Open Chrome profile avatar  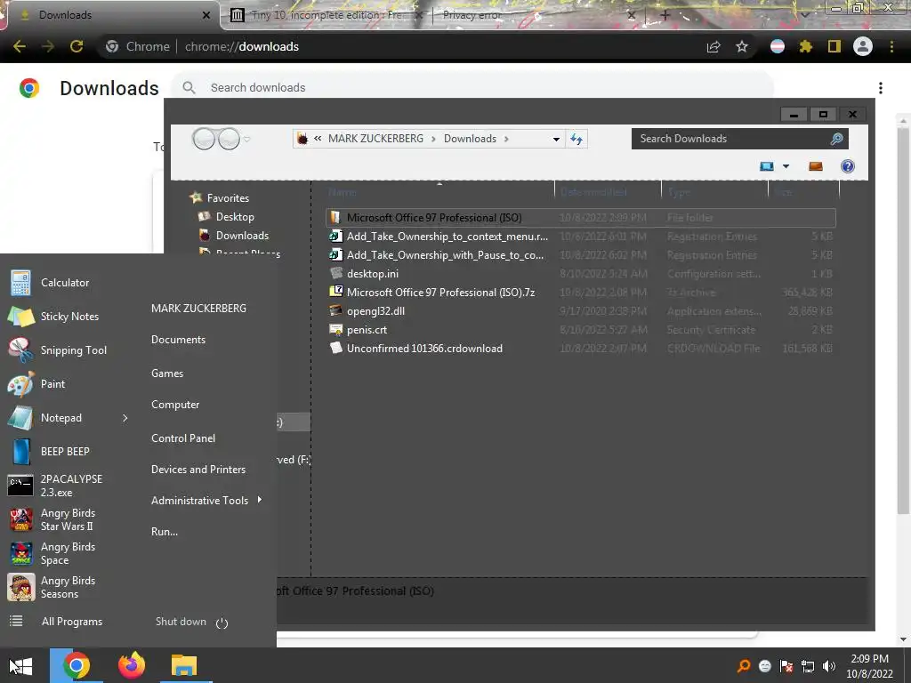click(863, 46)
